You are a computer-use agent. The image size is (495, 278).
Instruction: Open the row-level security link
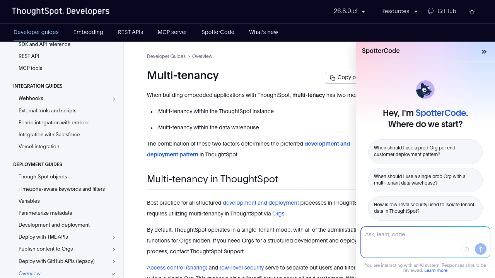(x=242, y=268)
